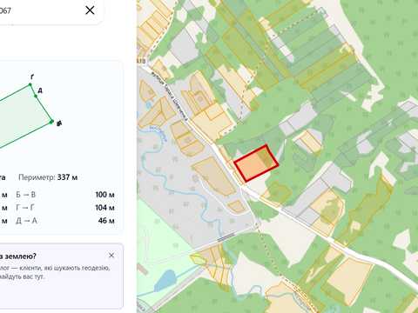Click the Периметр label

[x=37, y=177]
